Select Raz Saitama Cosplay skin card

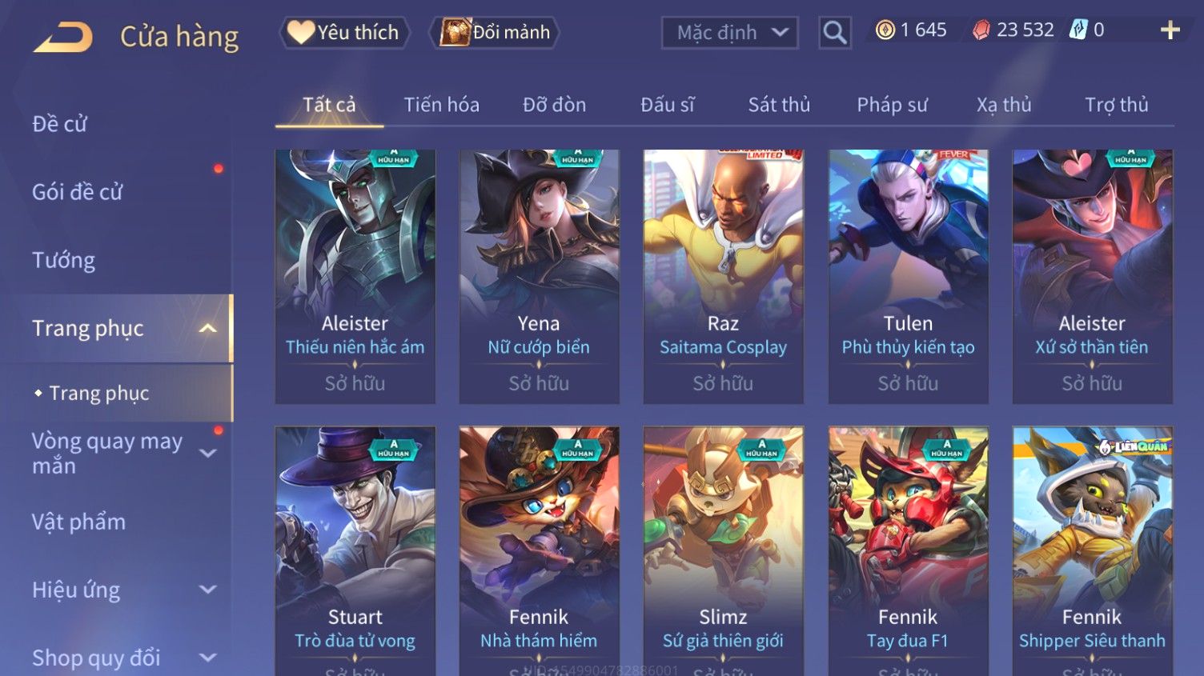click(723, 277)
